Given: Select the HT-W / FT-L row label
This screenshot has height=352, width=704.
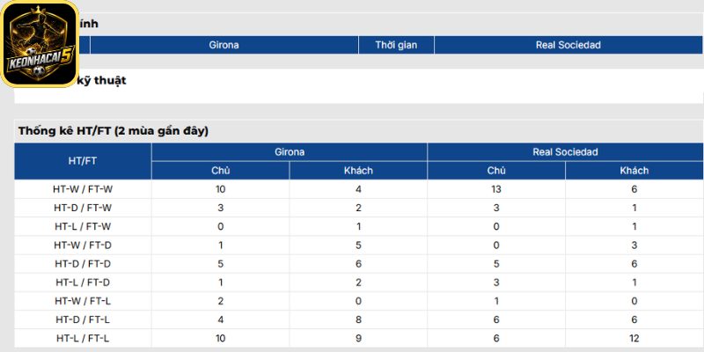Looking at the screenshot, I should click(83, 301).
